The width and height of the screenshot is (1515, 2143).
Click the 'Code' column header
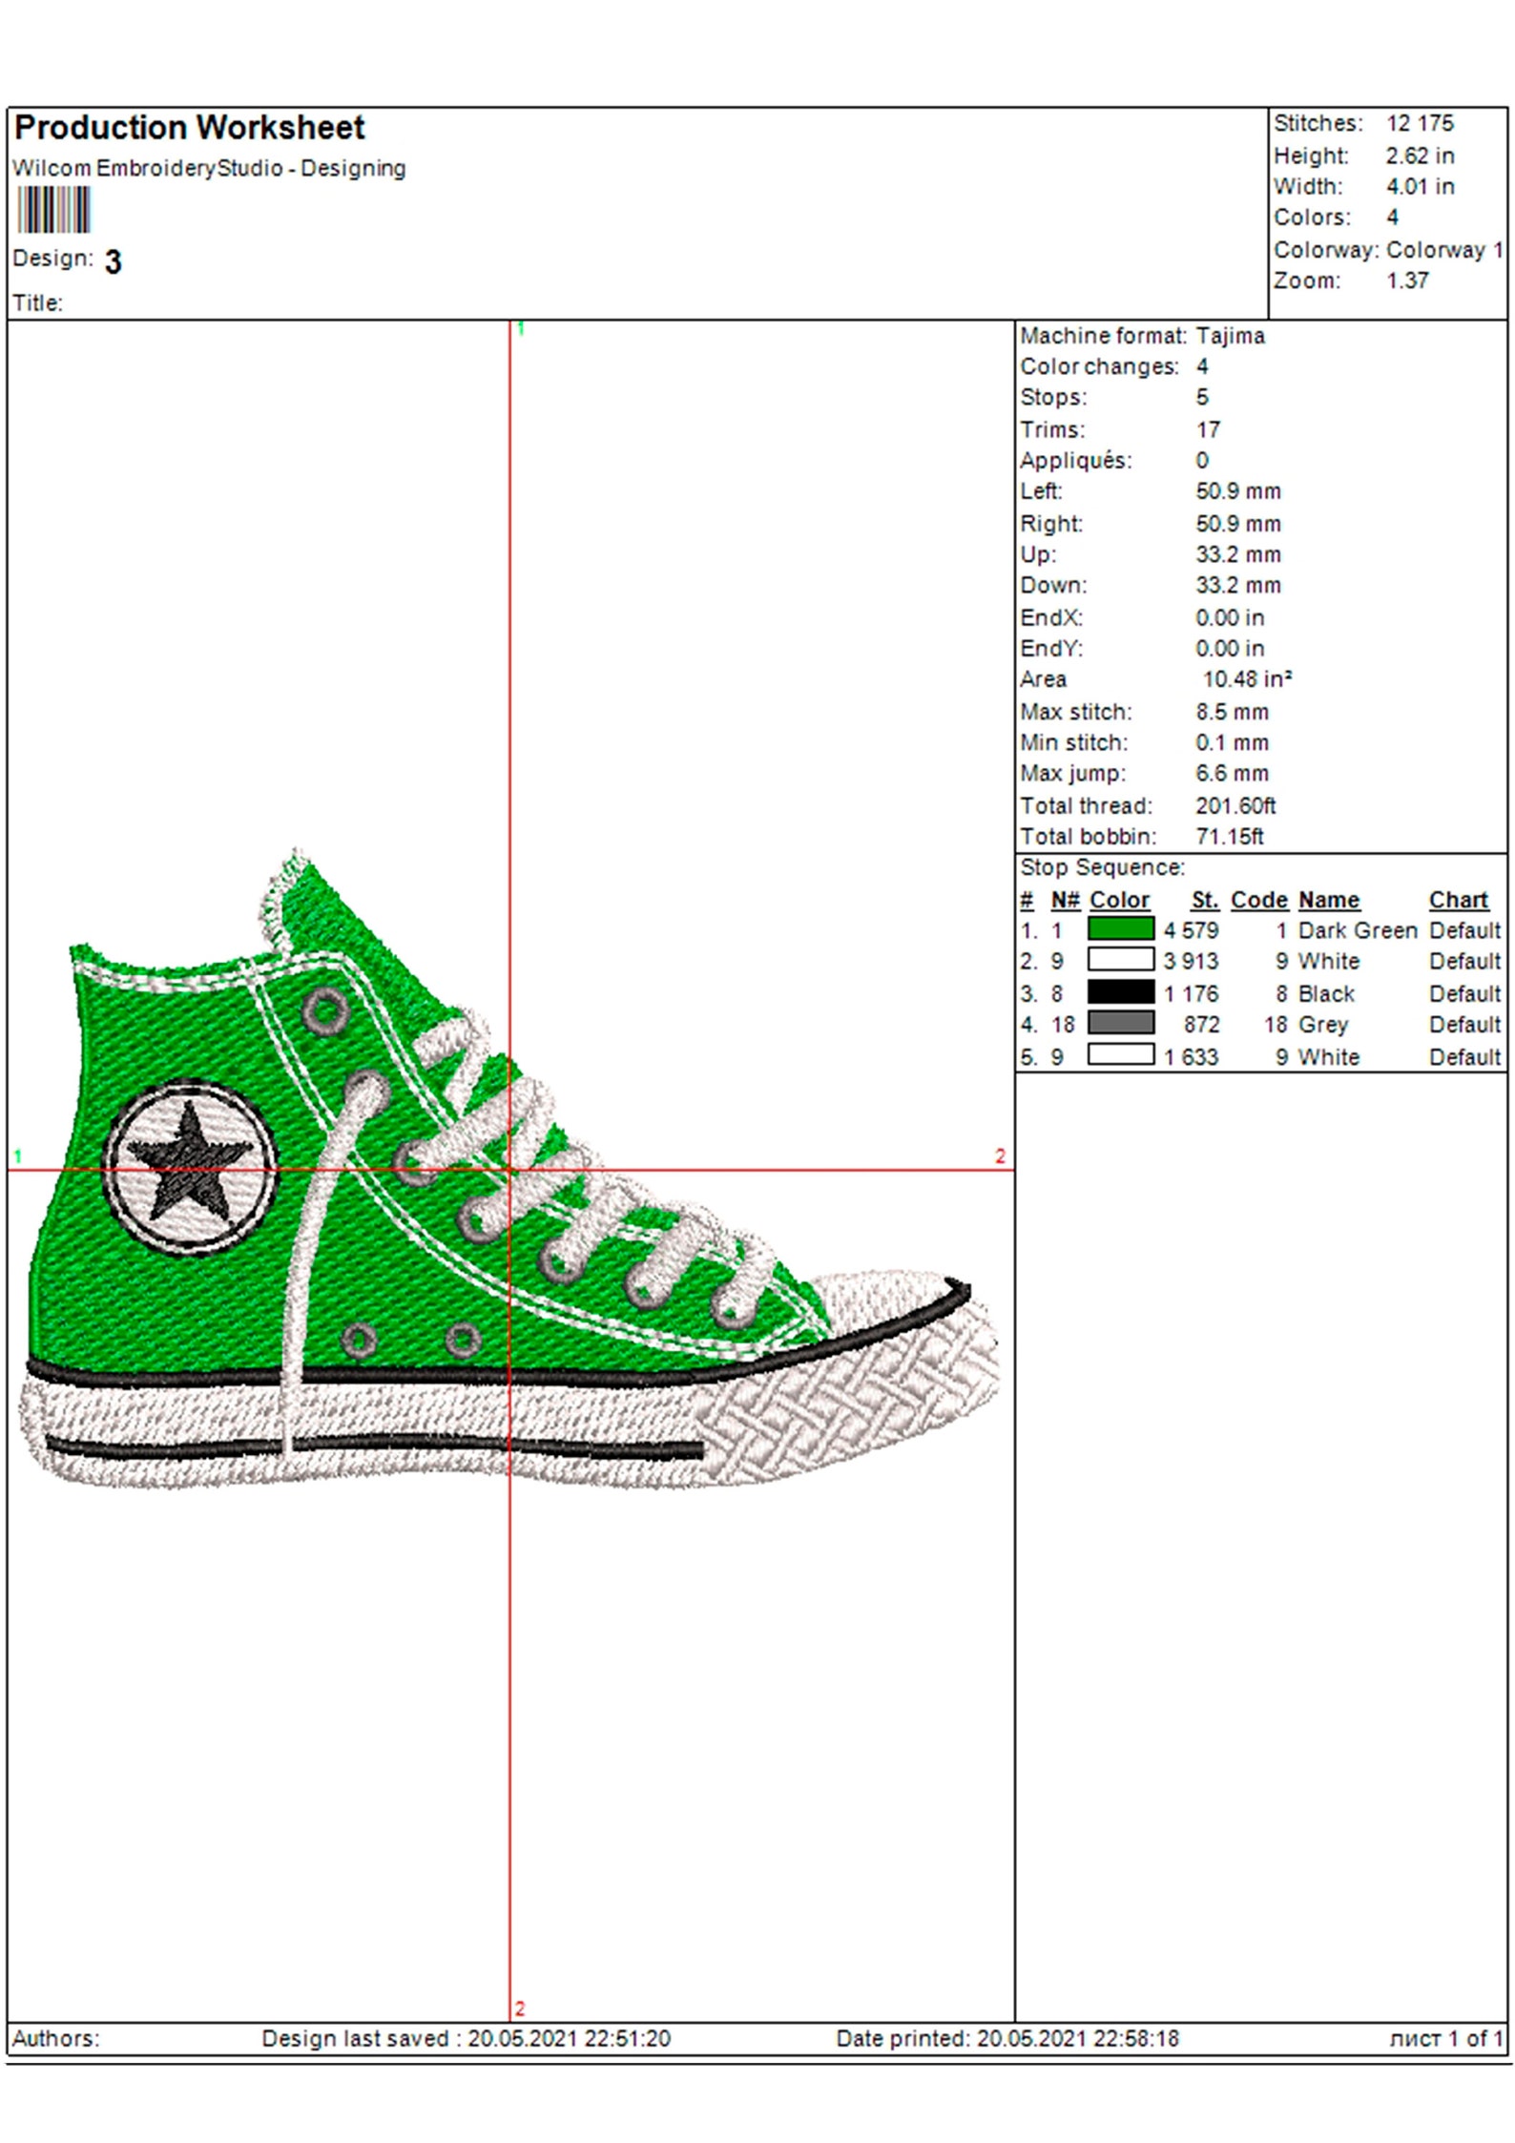[1259, 900]
